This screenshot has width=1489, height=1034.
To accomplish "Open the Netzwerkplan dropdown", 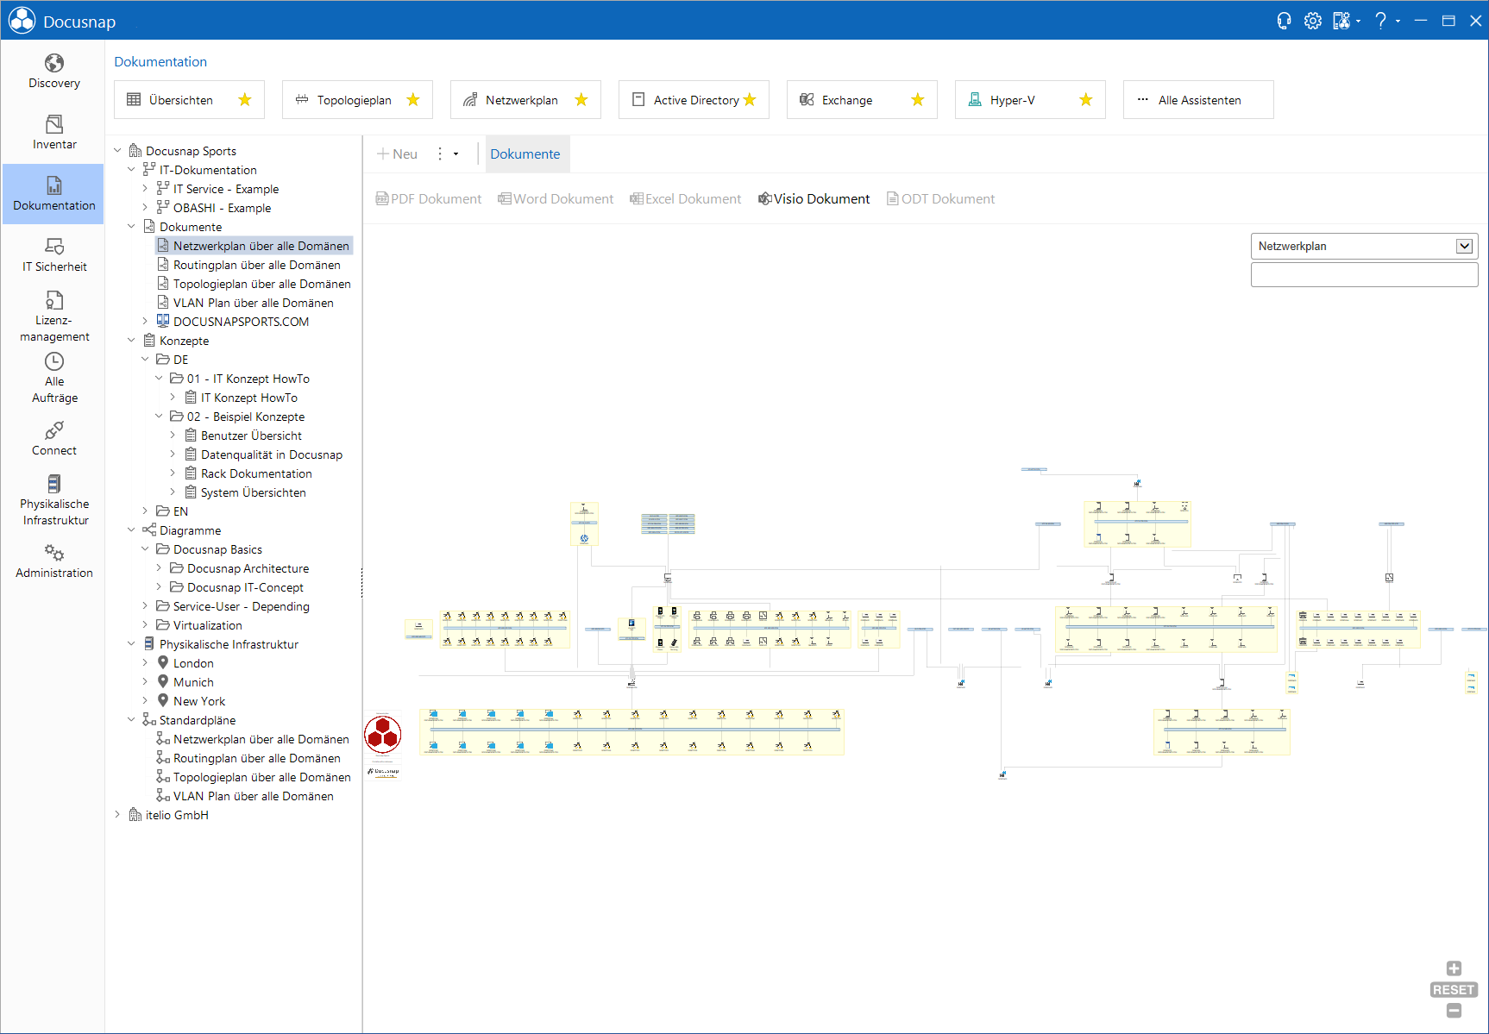I will click(x=1464, y=246).
